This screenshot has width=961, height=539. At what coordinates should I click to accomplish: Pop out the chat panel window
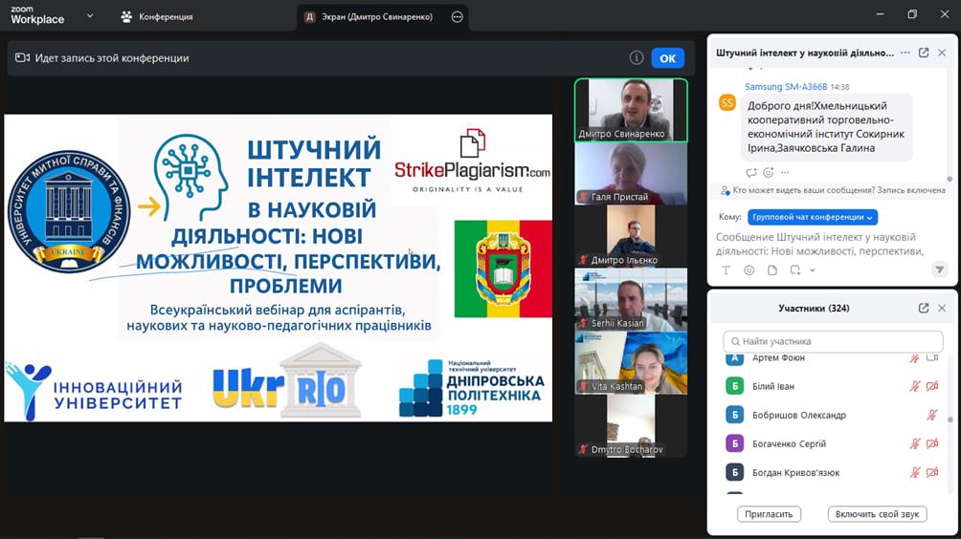[924, 54]
